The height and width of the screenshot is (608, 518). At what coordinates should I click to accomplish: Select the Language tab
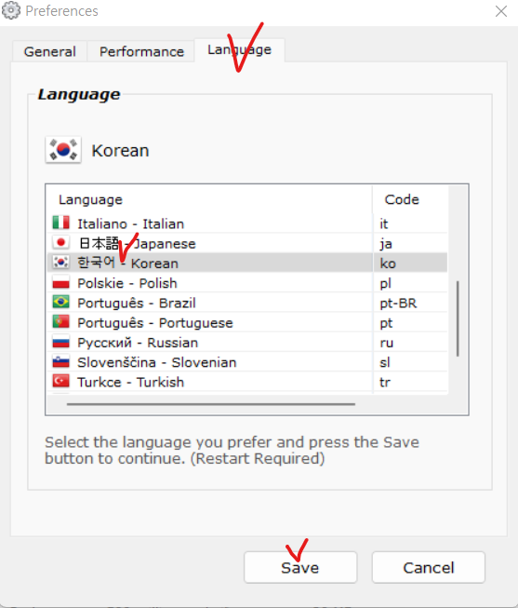click(x=239, y=50)
